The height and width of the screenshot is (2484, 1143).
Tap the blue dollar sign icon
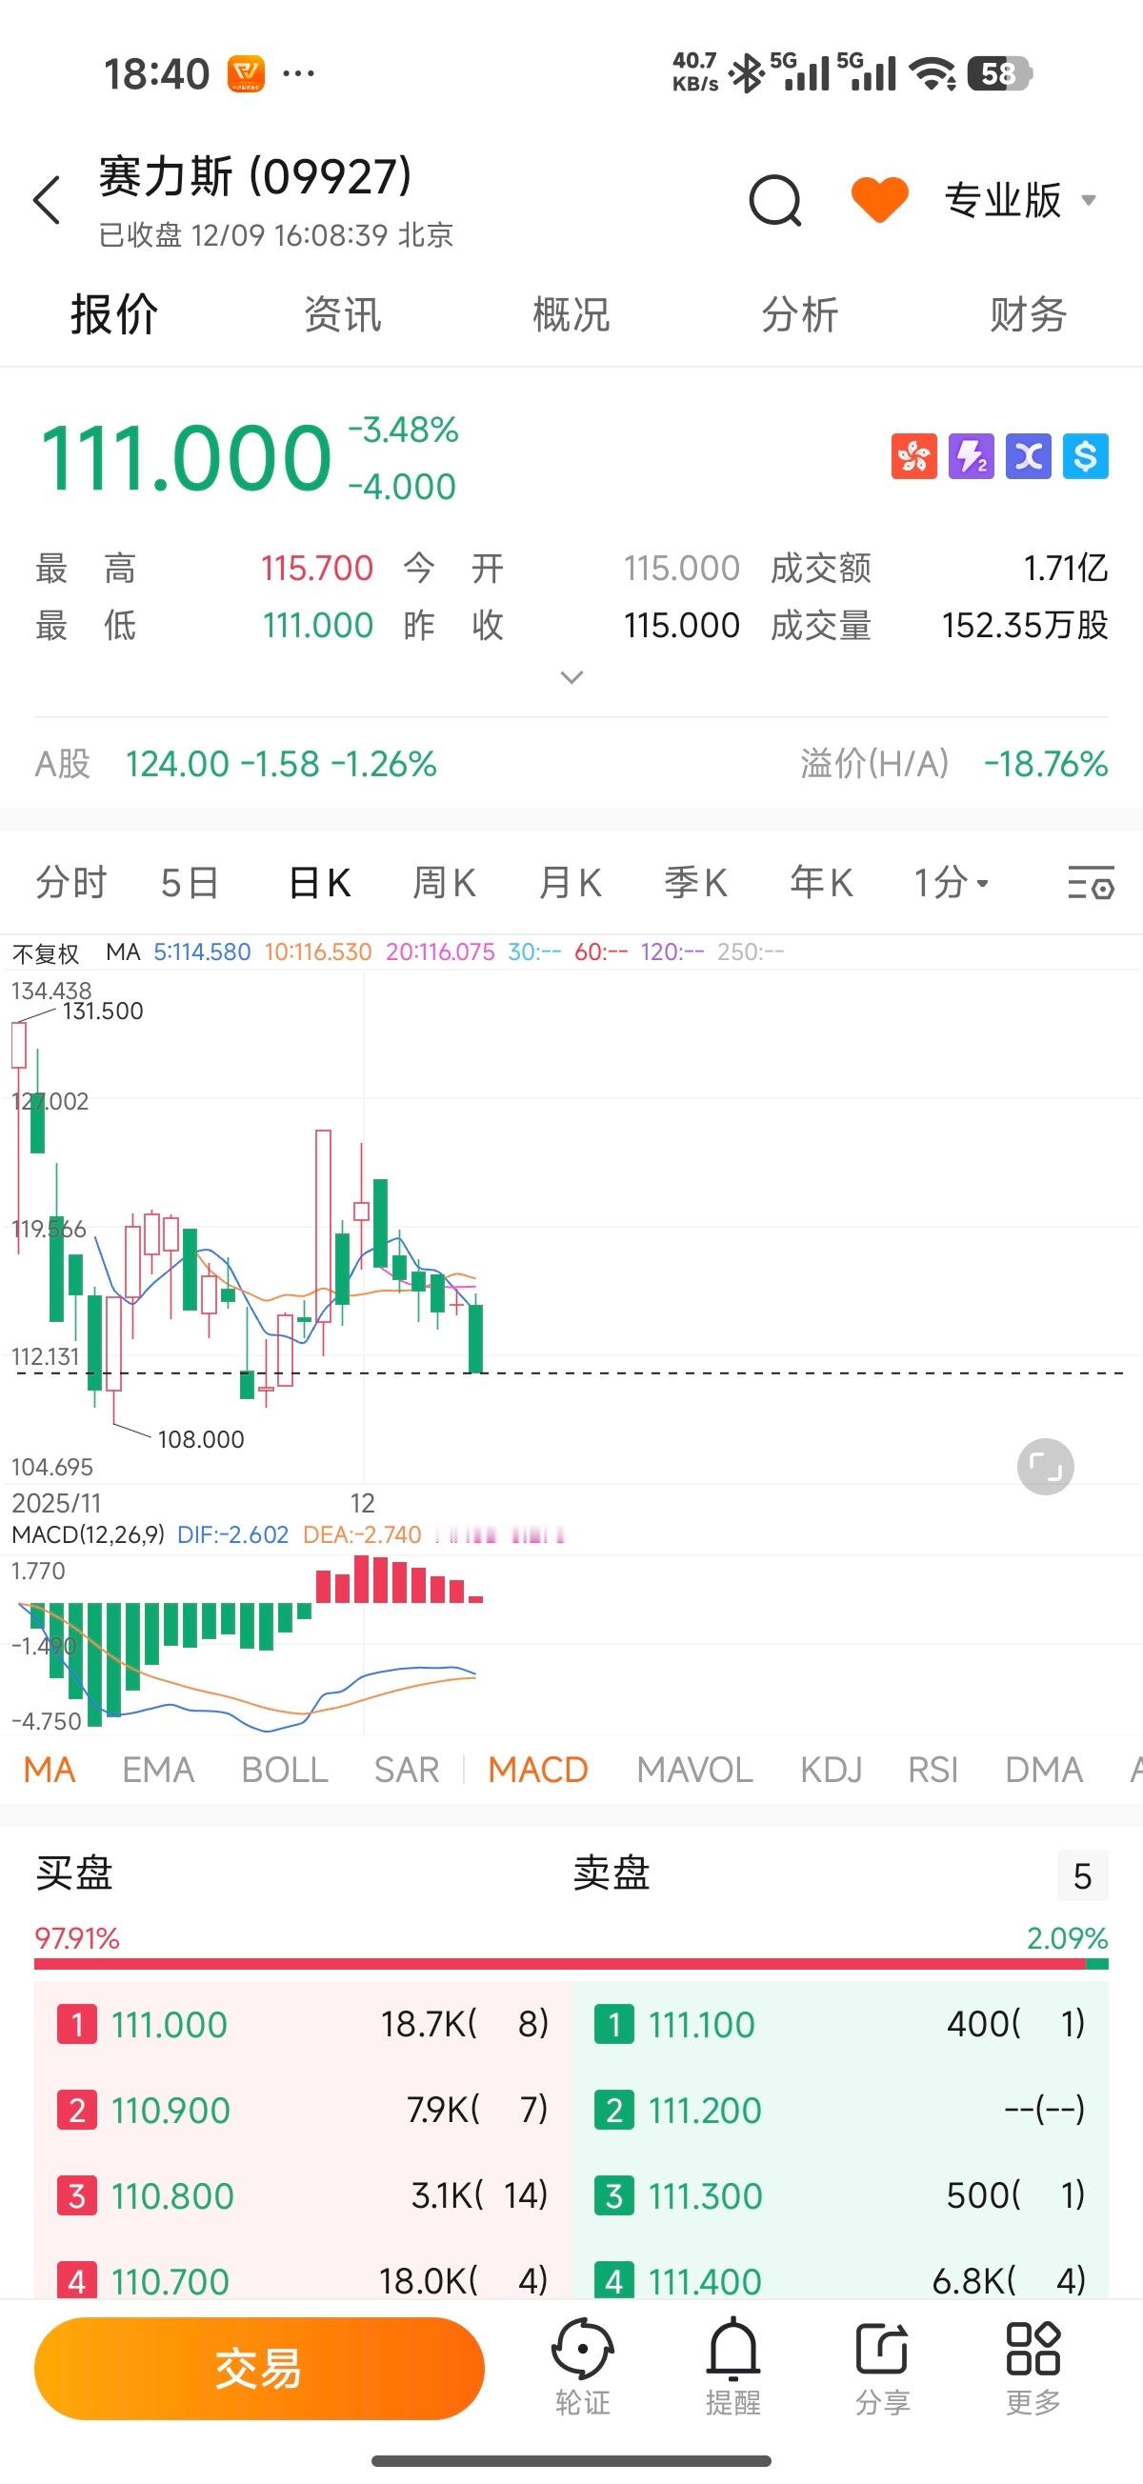coord(1085,456)
